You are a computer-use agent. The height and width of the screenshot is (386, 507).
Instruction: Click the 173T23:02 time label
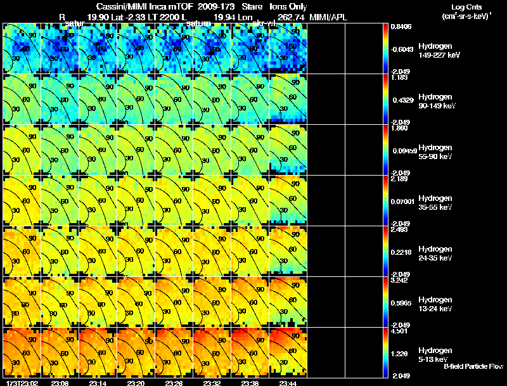point(22,383)
